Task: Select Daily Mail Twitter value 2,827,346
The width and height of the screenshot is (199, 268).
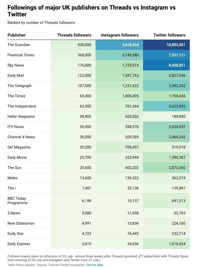Action: click(177, 75)
